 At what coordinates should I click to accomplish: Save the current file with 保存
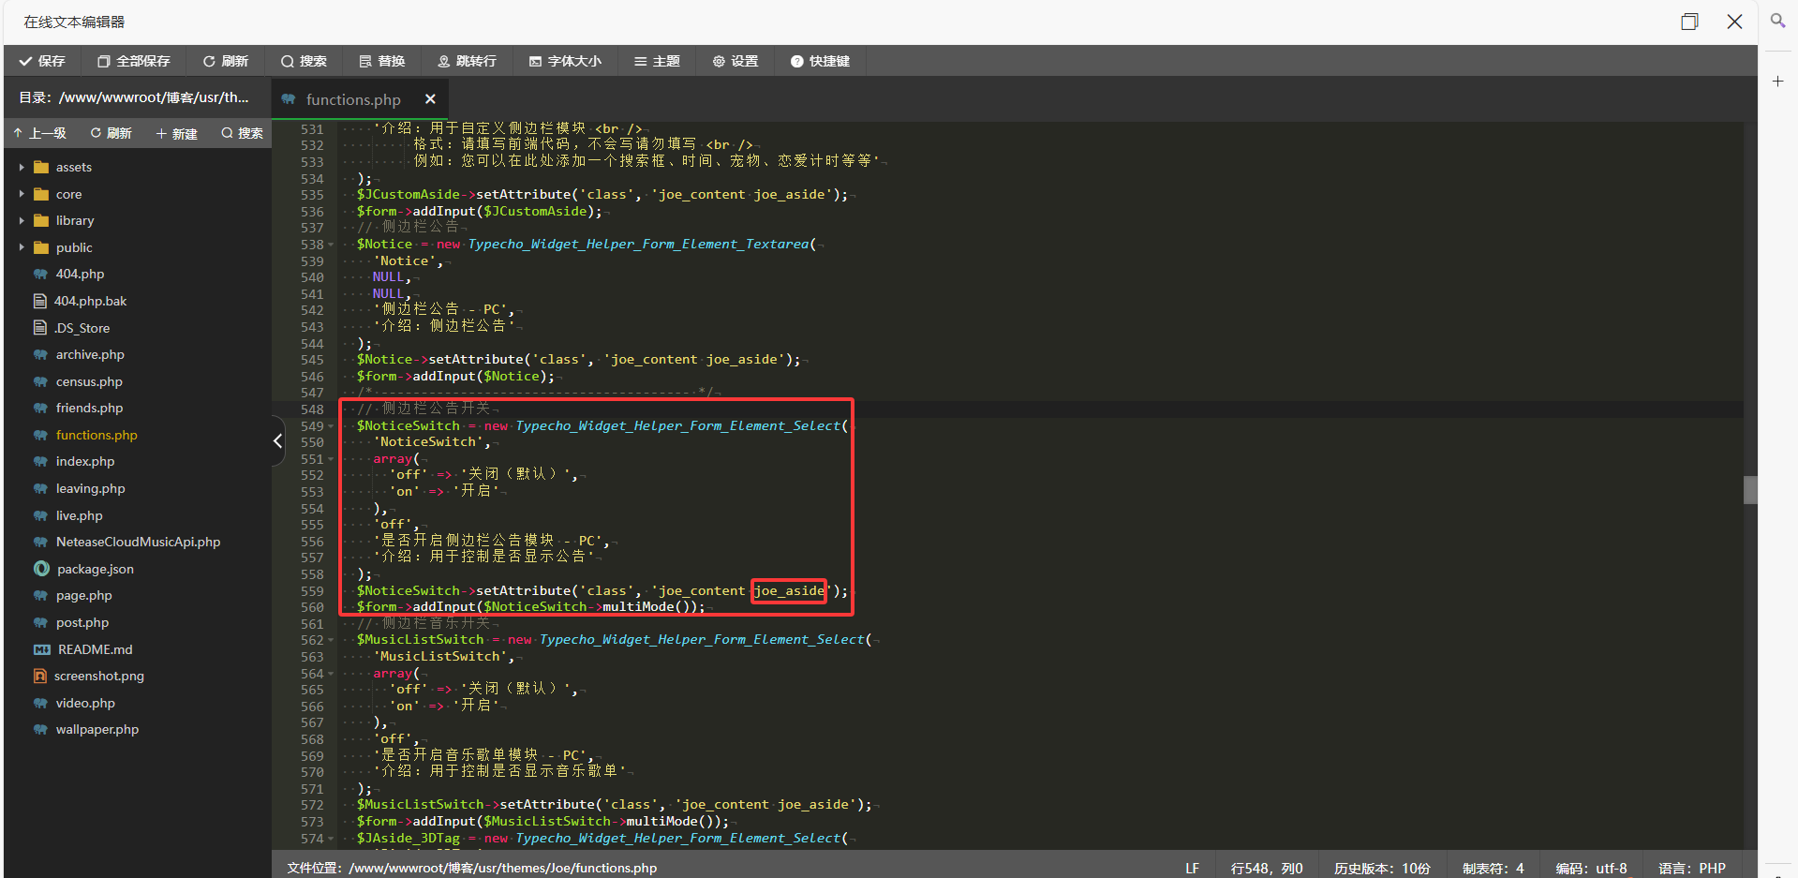(x=42, y=61)
